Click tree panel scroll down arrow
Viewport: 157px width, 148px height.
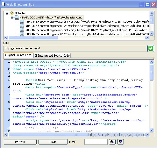click(x=152, y=33)
